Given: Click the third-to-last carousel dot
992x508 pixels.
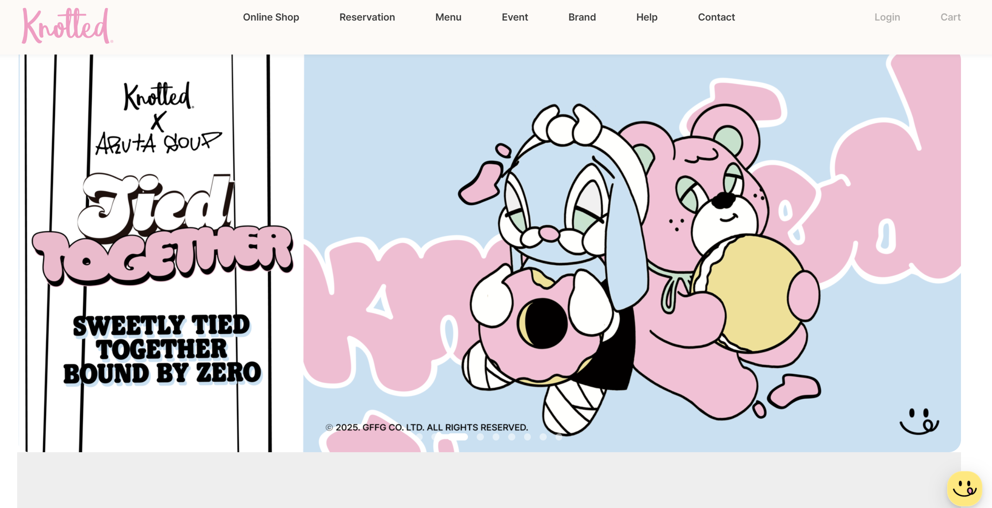Looking at the screenshot, I should click(x=527, y=437).
